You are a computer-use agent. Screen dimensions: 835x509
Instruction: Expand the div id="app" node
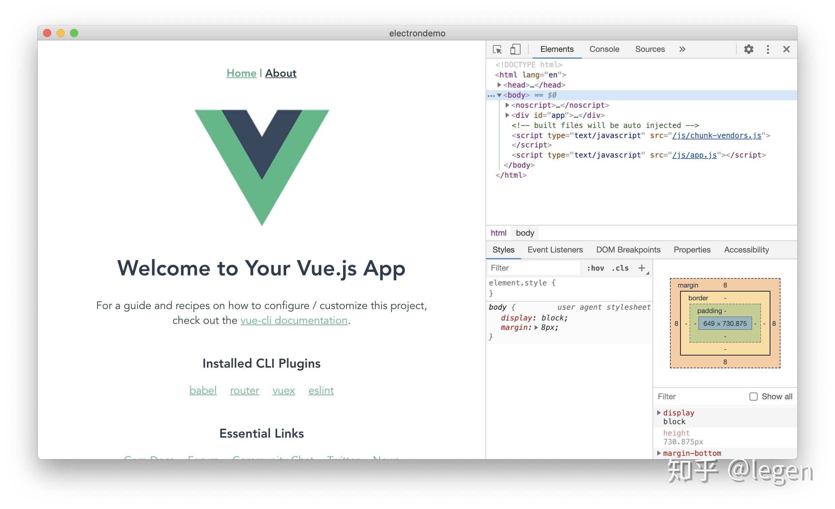(x=507, y=115)
